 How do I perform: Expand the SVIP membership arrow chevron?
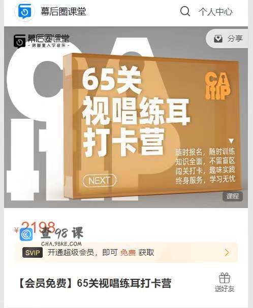227,252
